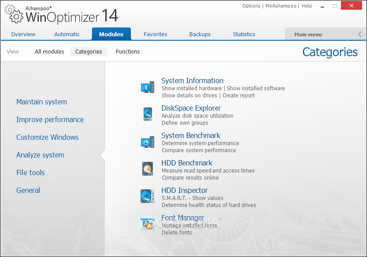Image resolution: width=367 pixels, height=257 pixels.
Task: Go to the Backups tab
Action: tap(200, 35)
